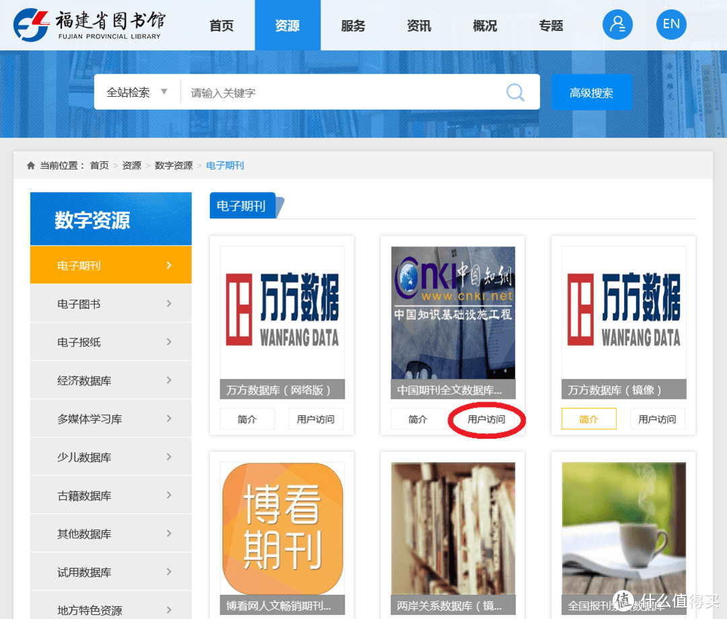Open the 博看期刊 thumbnail
Image resolution: width=727 pixels, height=619 pixels.
282,528
